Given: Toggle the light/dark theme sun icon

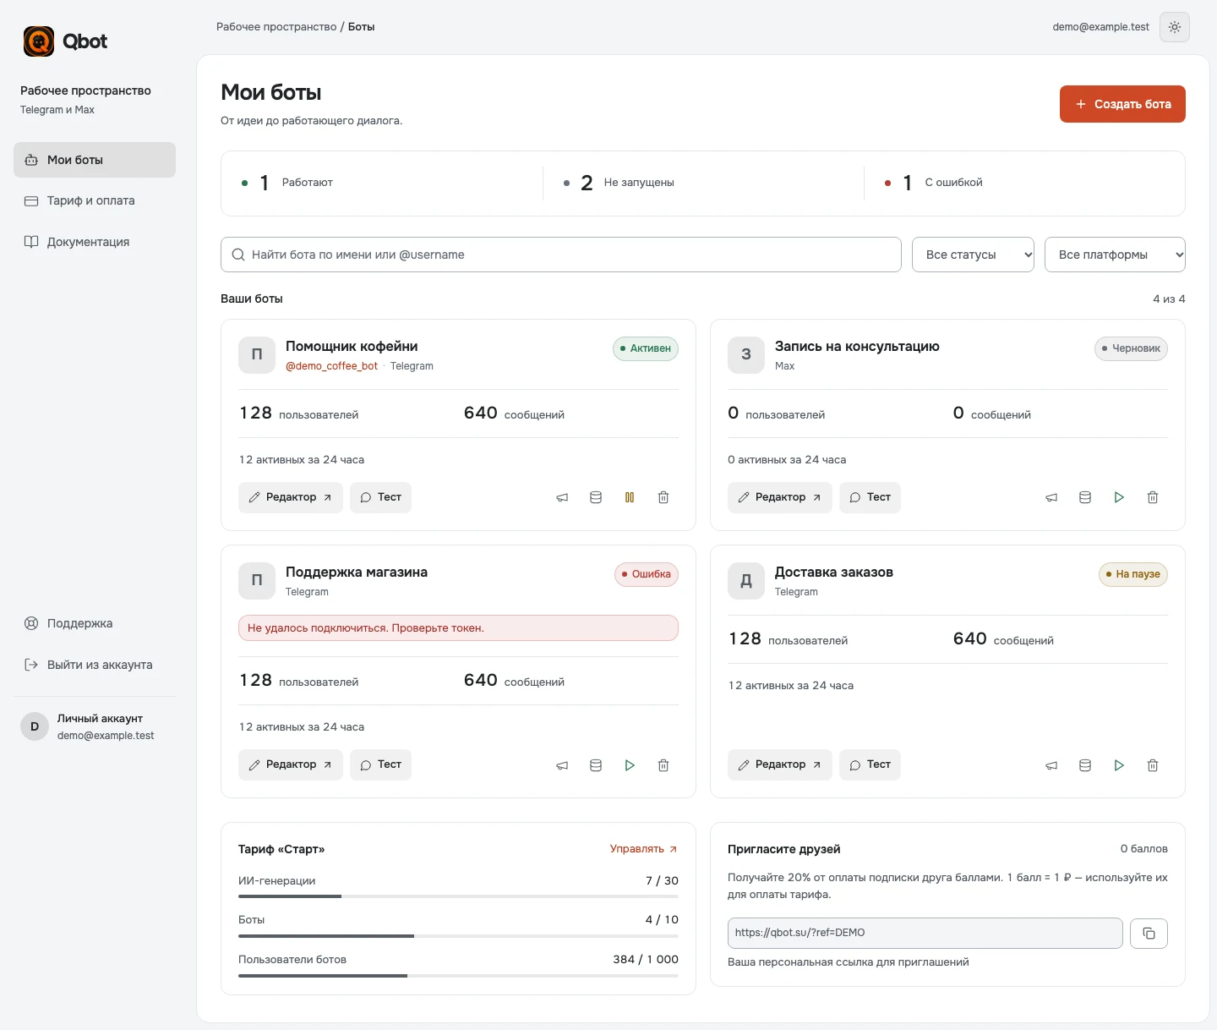Looking at the screenshot, I should 1175,27.
